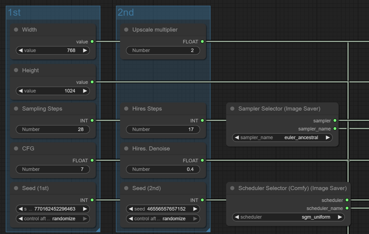Select the 2nd group title
The height and width of the screenshot is (234, 369).
tap(125, 12)
